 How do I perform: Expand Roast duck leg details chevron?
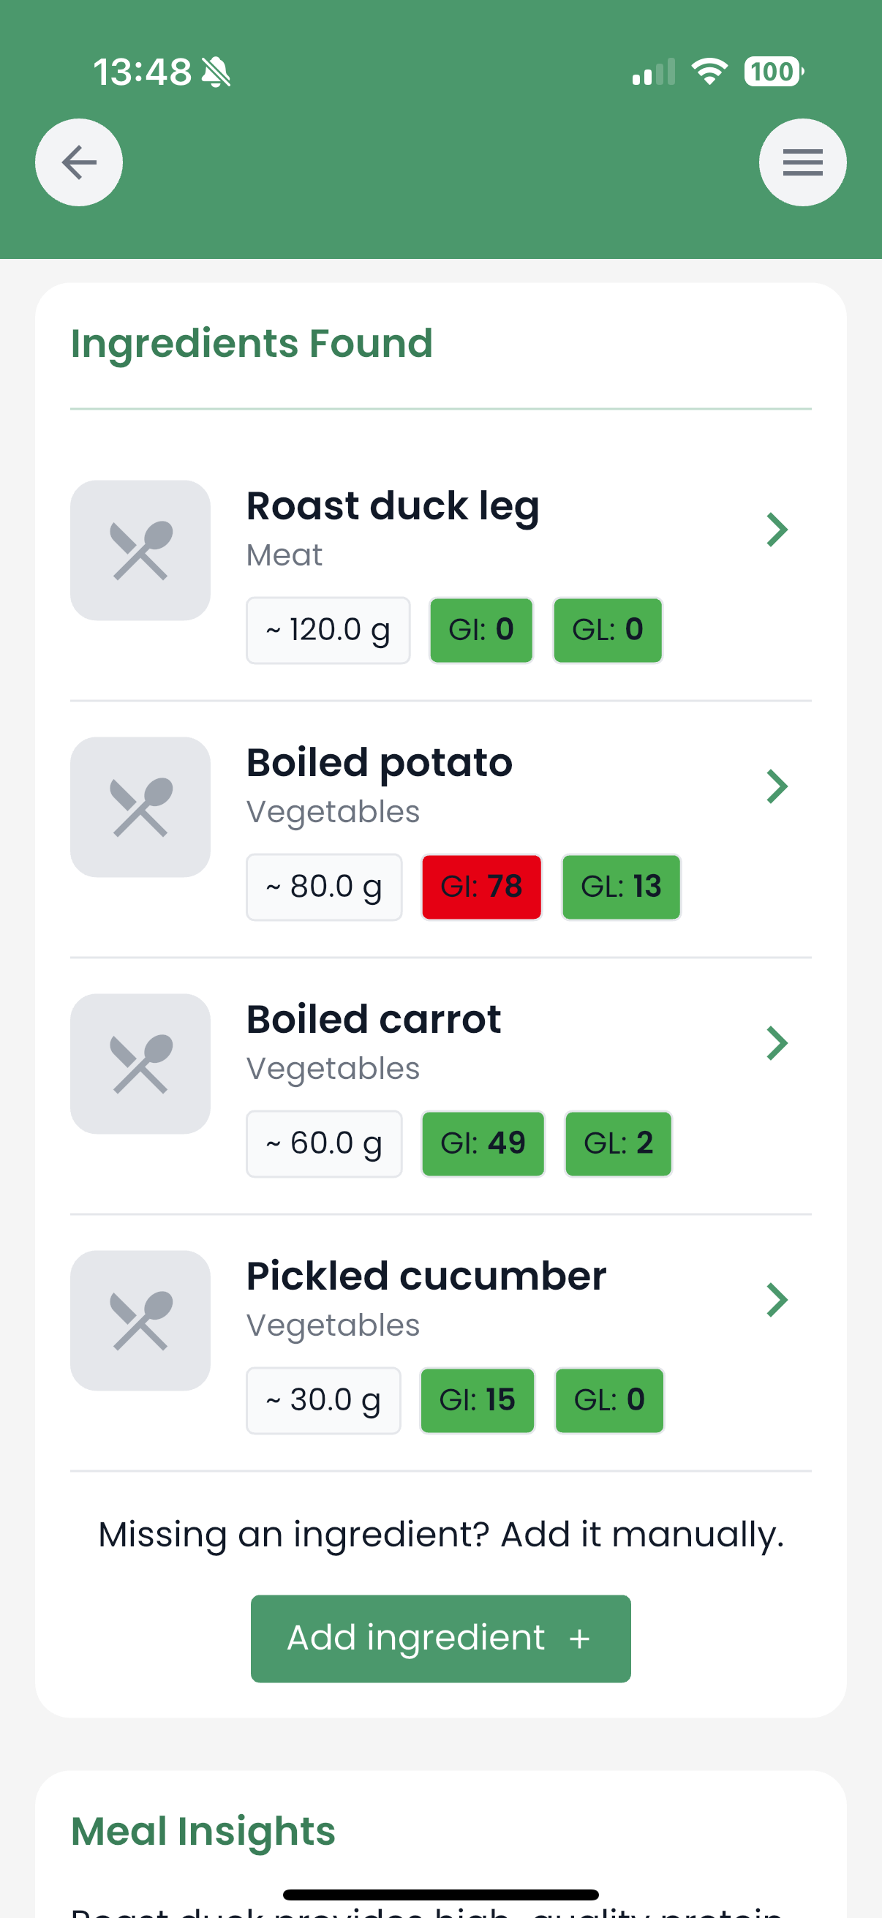[x=776, y=530]
